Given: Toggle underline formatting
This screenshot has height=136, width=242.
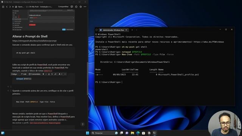Looking at the screenshot, I should [x=49, y=74].
